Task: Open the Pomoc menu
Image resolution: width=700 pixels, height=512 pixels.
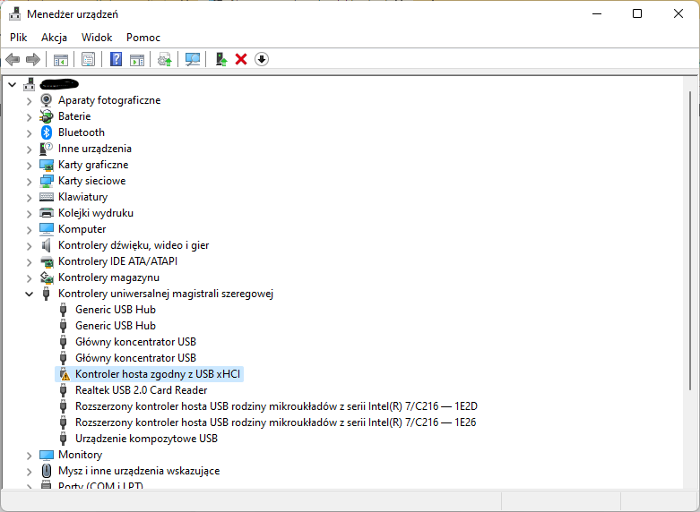Action: point(143,38)
